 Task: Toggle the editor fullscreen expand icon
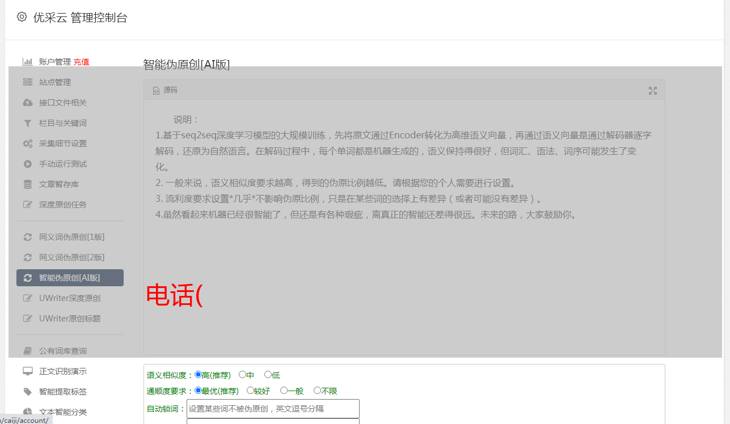653,91
